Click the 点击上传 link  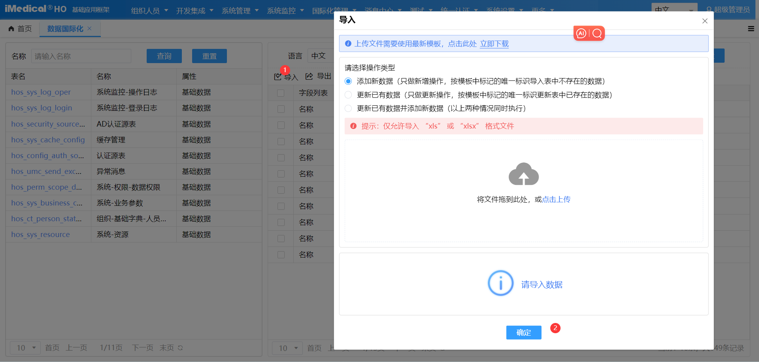coord(556,200)
